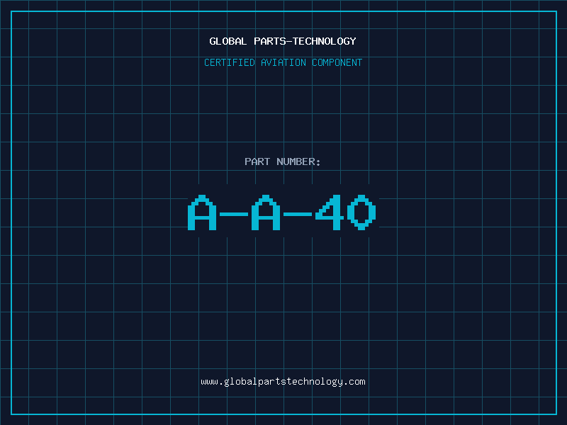Open the www.globalpartstechnology.com link
Screen dimensions: 567x425
pos(283,382)
